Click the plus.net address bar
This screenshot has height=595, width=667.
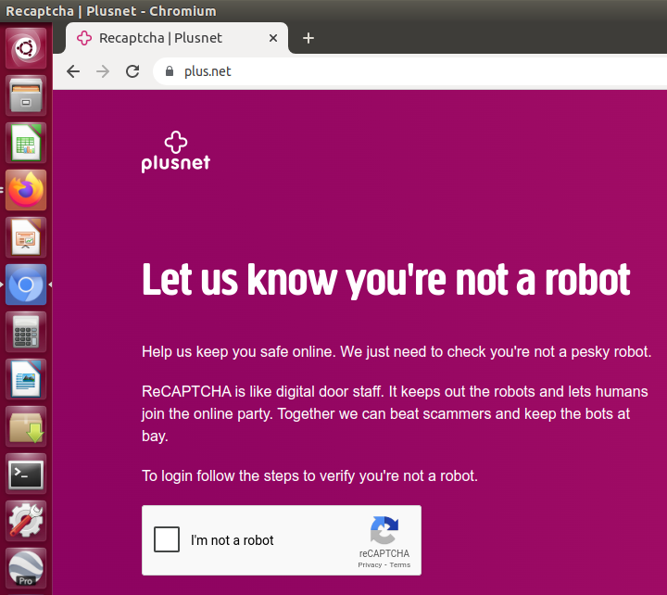410,71
